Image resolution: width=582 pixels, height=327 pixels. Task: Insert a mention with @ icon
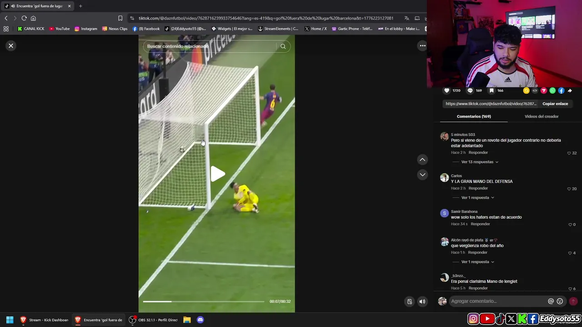click(x=551, y=301)
